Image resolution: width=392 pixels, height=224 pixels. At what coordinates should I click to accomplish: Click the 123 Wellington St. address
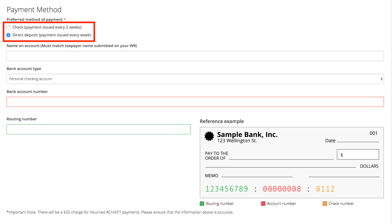[237, 141]
